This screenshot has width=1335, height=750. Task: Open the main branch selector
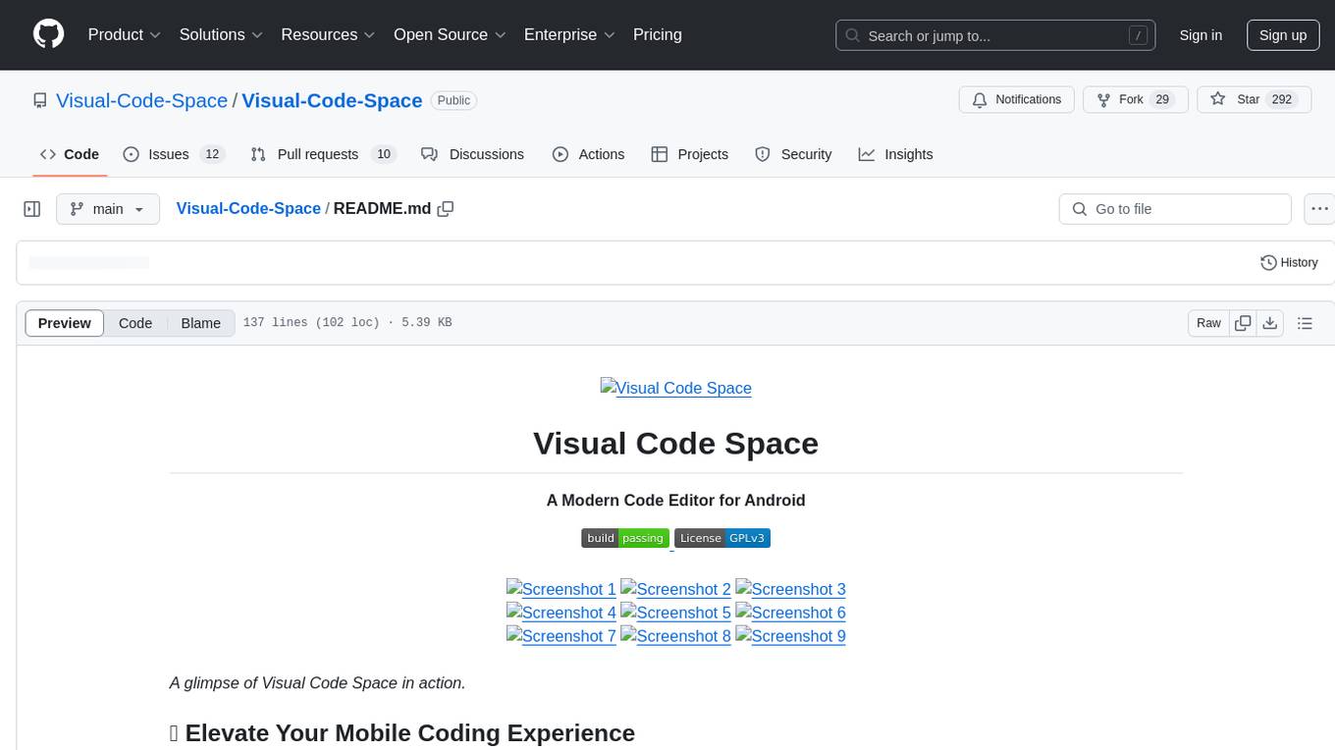[108, 209]
